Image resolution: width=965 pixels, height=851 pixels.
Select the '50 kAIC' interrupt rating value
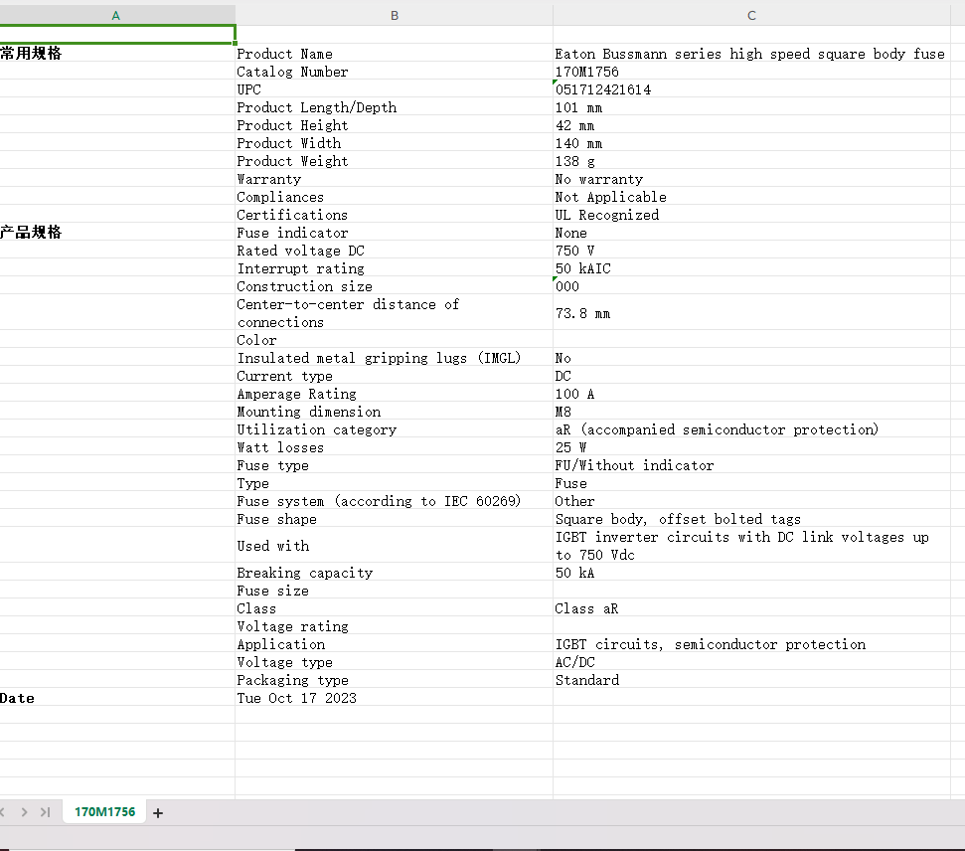click(x=751, y=268)
